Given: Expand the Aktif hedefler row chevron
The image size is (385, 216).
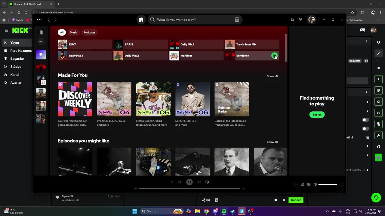Looking at the screenshot, I should click(x=367, y=170).
